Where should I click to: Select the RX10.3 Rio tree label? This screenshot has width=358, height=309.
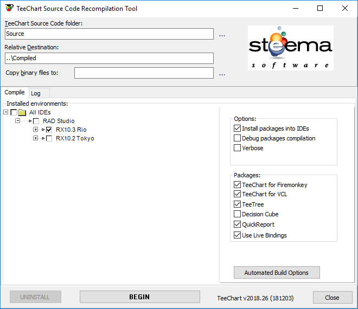pyautogui.click(x=71, y=130)
